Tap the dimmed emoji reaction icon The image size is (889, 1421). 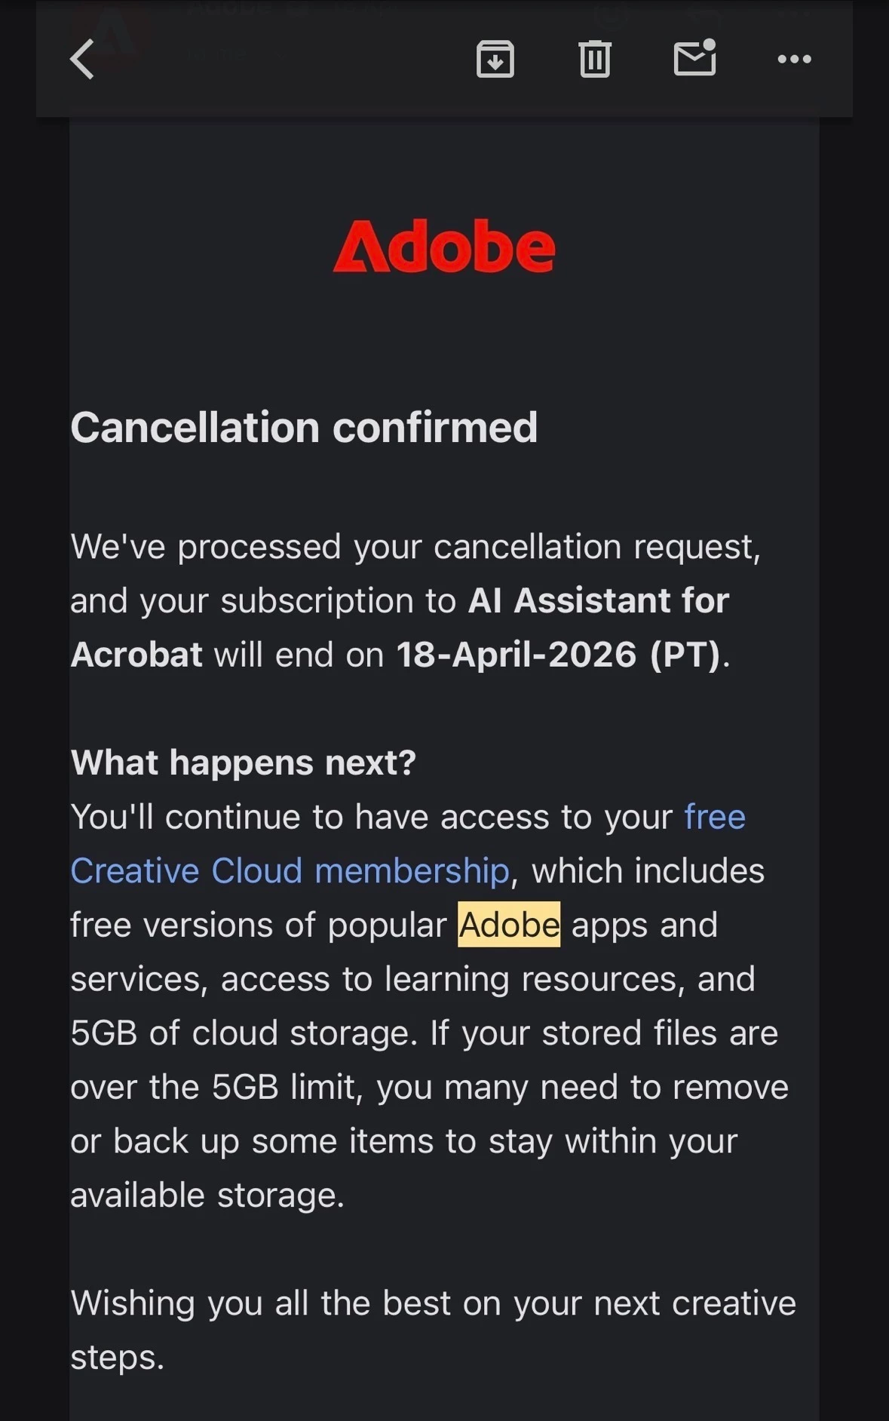(x=612, y=14)
